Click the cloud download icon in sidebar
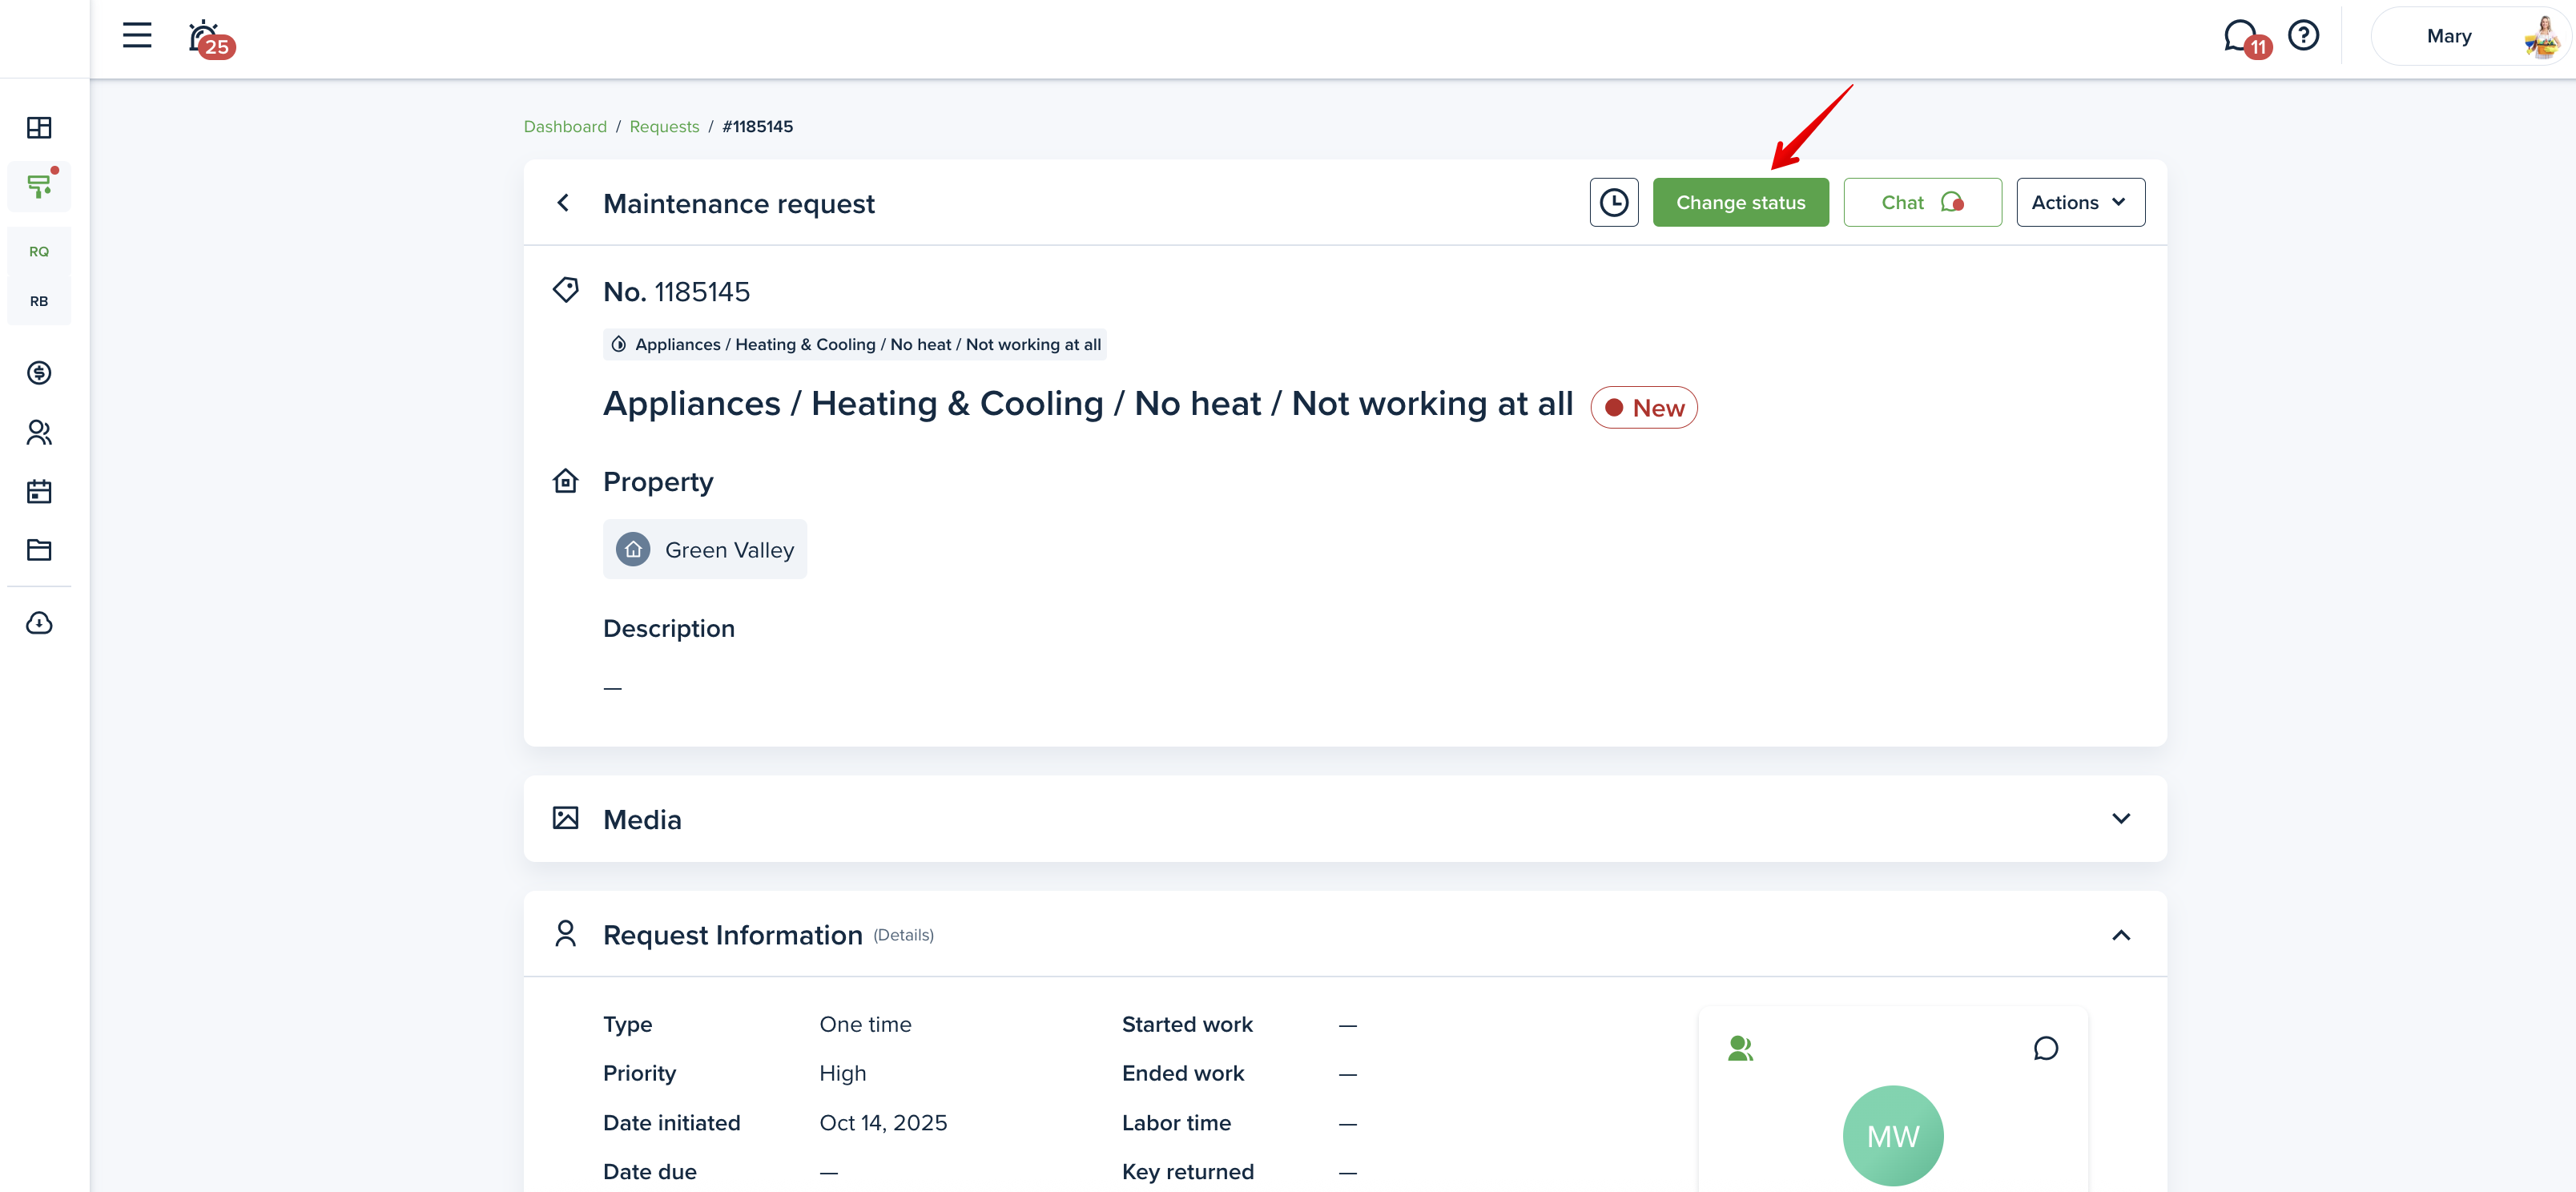This screenshot has width=2576, height=1192. pyautogui.click(x=39, y=623)
